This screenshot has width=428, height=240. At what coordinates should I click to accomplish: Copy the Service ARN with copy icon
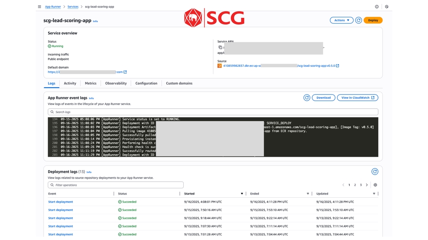[220, 47]
